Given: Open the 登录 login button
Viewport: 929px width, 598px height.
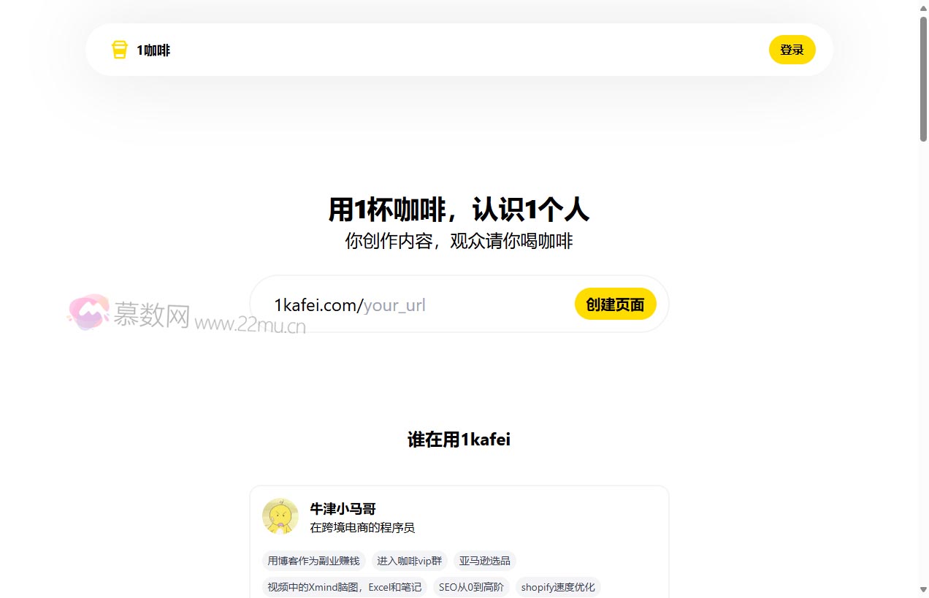Looking at the screenshot, I should tap(792, 50).
